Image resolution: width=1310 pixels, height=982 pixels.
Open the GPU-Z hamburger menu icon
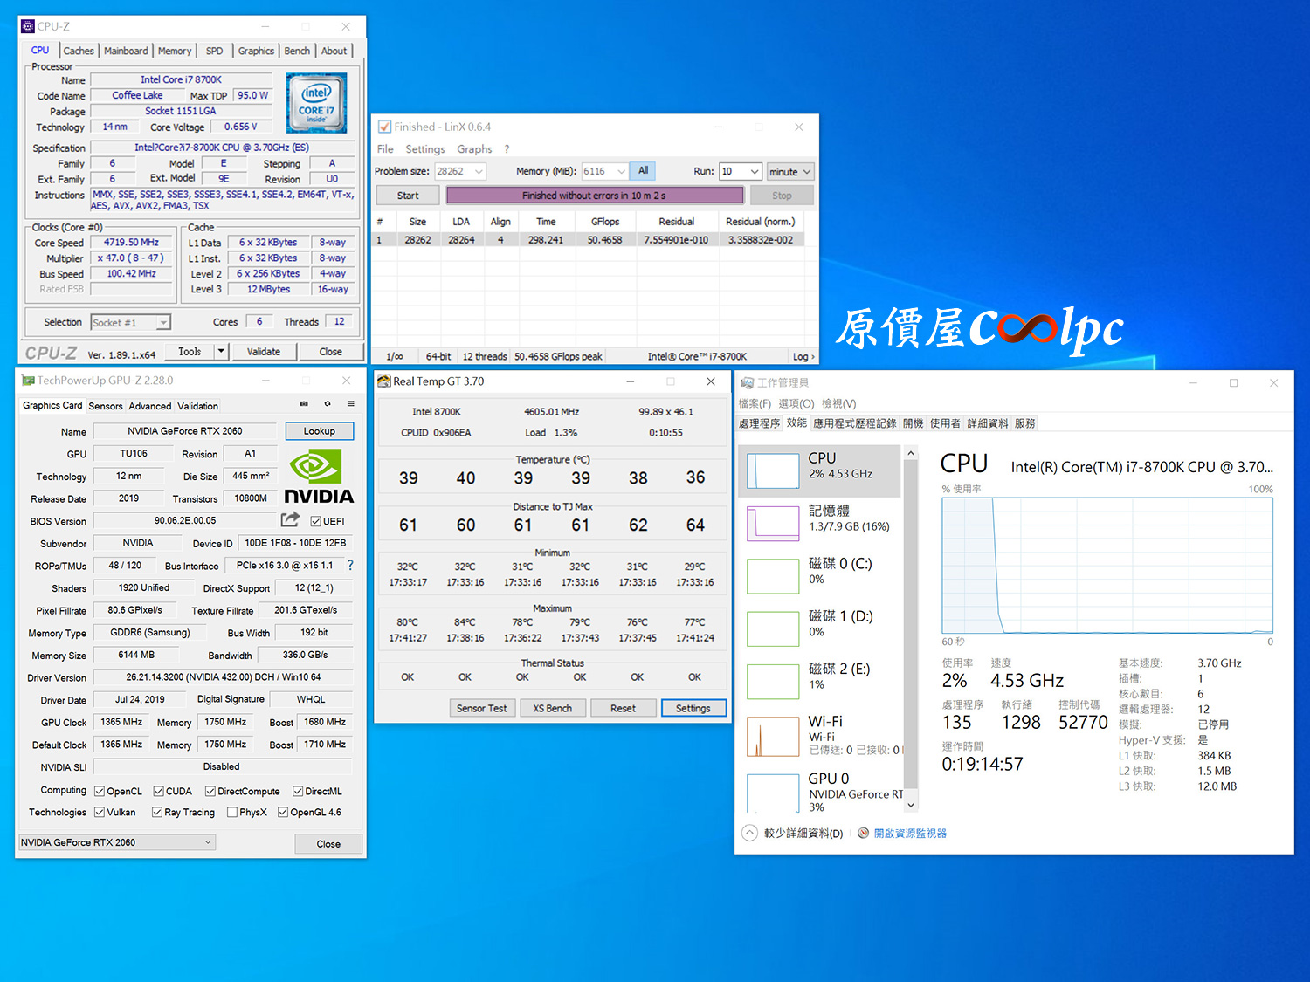pyautogui.click(x=350, y=404)
